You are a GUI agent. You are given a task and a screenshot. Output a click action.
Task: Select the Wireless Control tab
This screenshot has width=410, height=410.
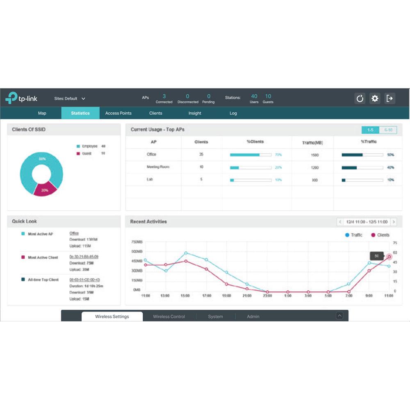coord(169,317)
